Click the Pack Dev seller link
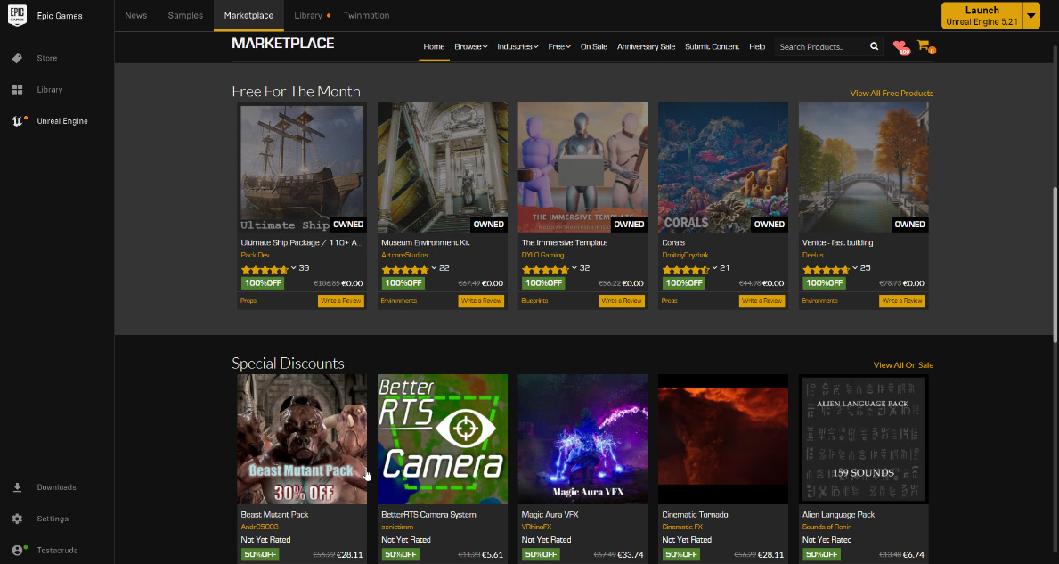1059x564 pixels. tap(256, 256)
